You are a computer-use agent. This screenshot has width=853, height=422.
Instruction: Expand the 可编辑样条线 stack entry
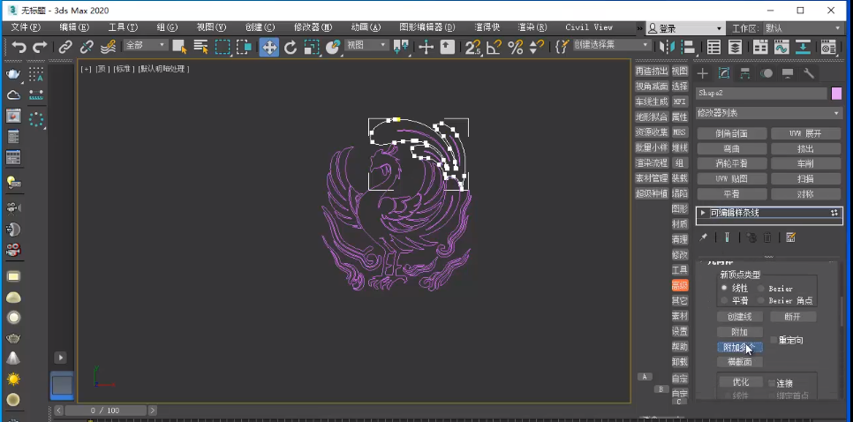pyautogui.click(x=704, y=213)
